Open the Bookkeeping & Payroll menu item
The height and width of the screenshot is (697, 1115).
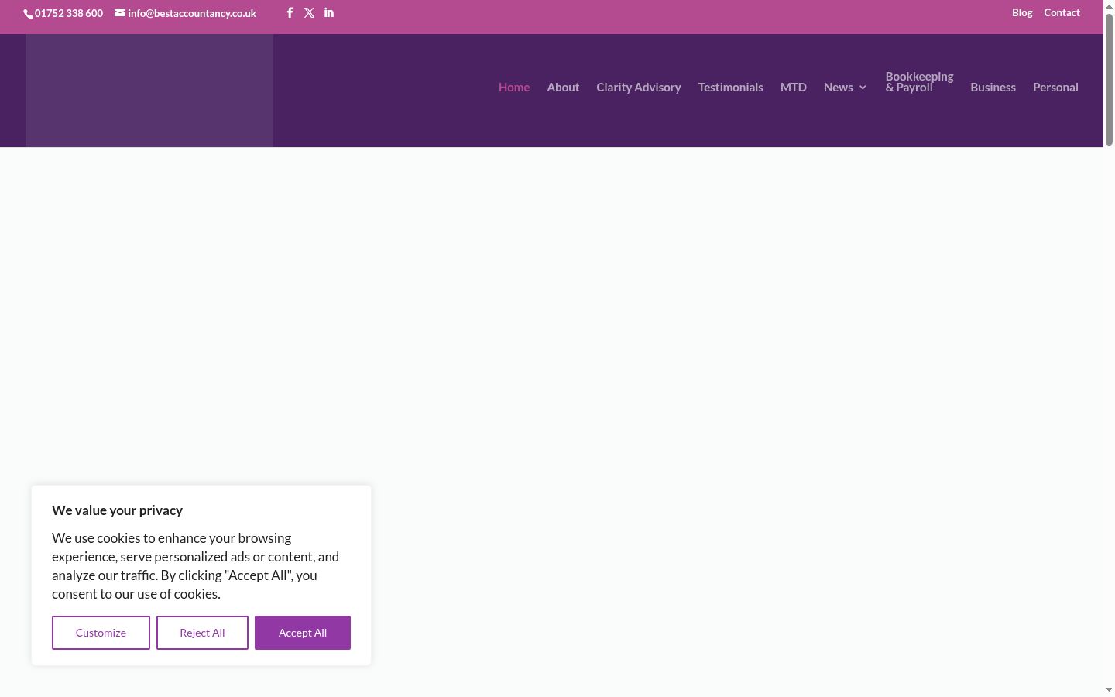pos(919,82)
